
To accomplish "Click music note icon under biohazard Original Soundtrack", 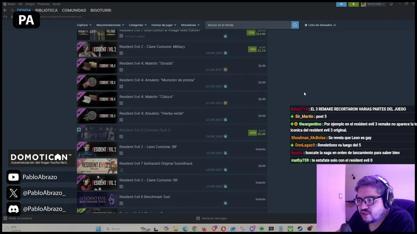I will [121, 170].
